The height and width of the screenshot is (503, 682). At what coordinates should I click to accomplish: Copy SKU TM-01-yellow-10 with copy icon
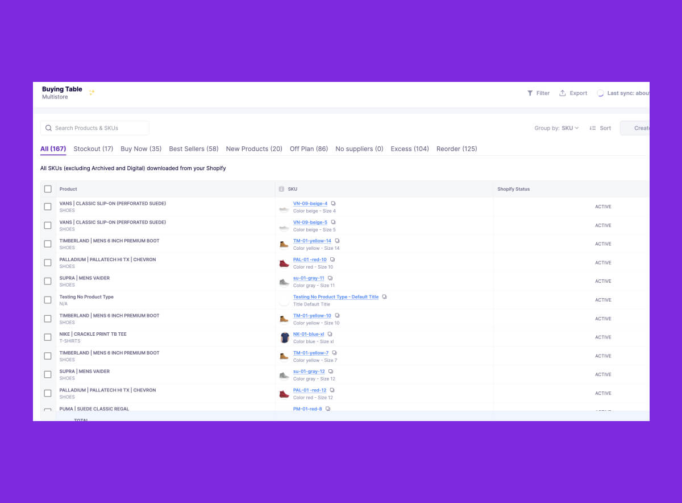click(x=337, y=316)
